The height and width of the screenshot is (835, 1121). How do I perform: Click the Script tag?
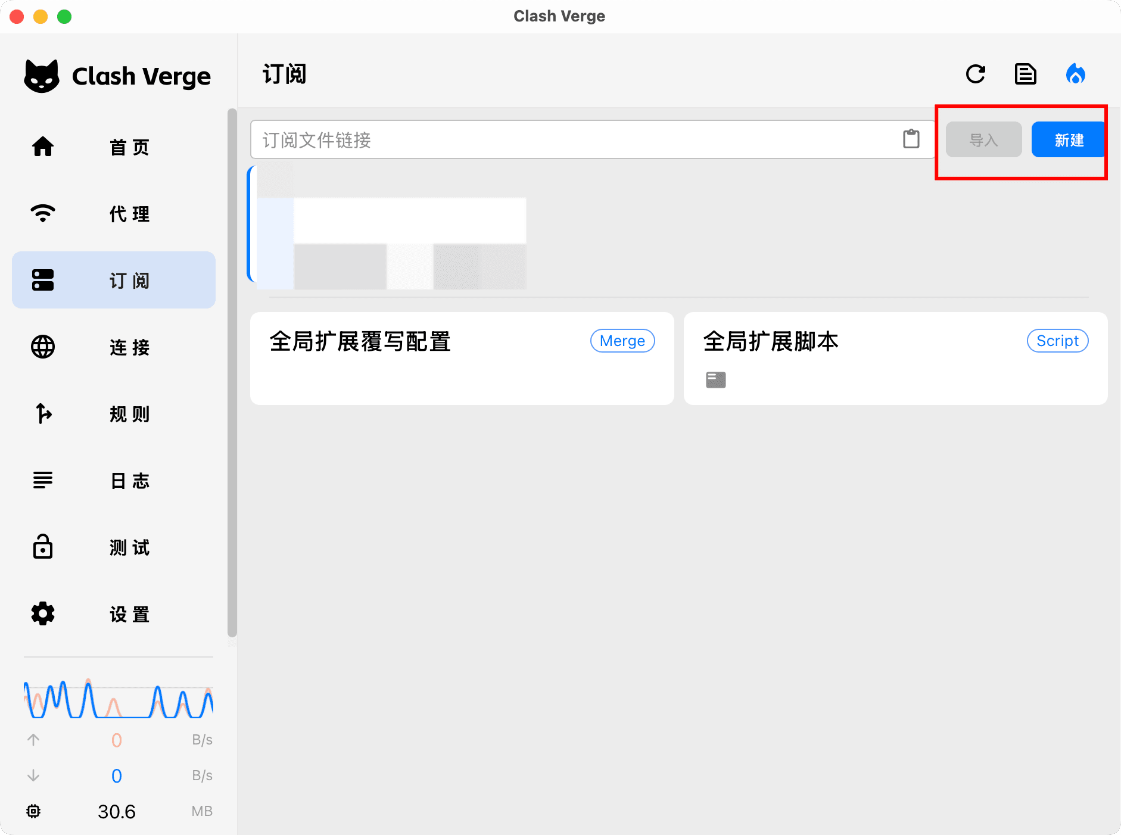pos(1058,341)
